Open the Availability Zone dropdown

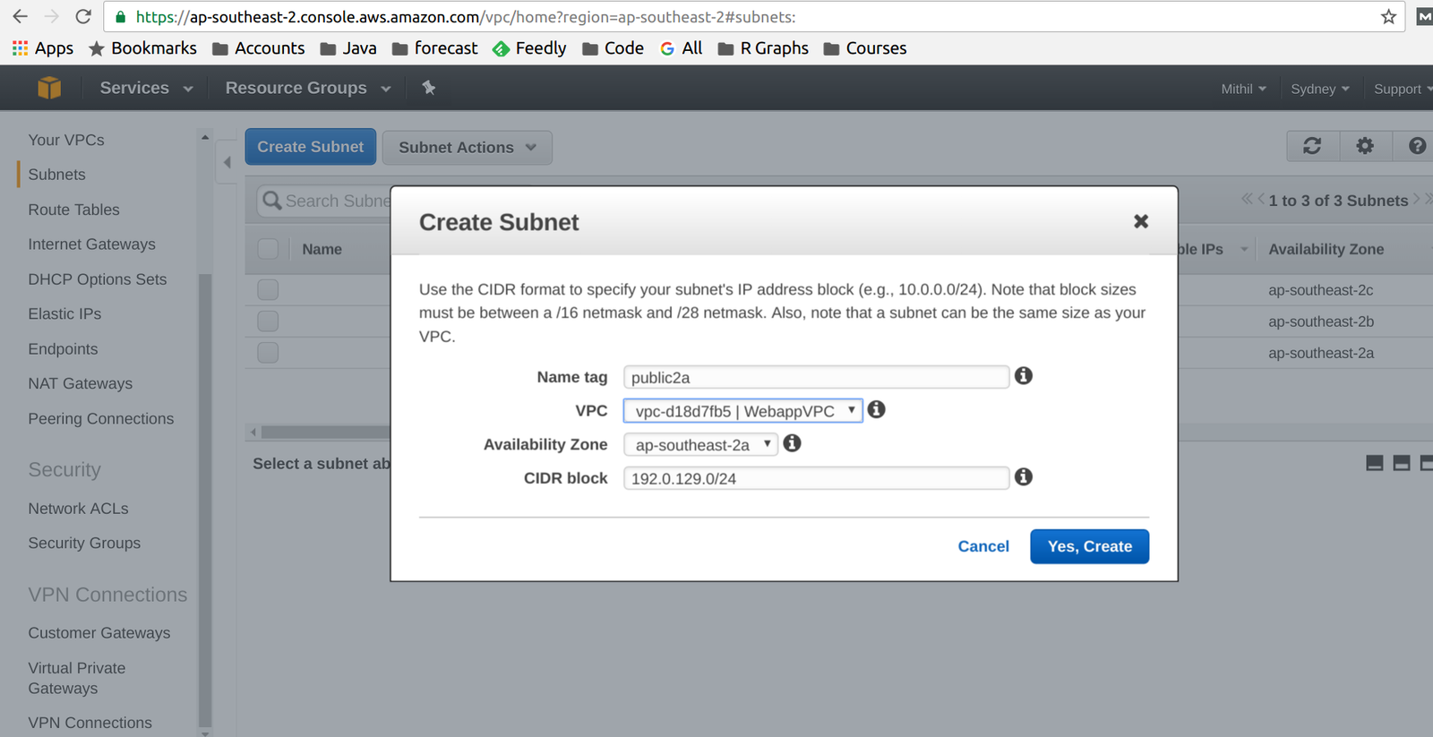coord(700,445)
